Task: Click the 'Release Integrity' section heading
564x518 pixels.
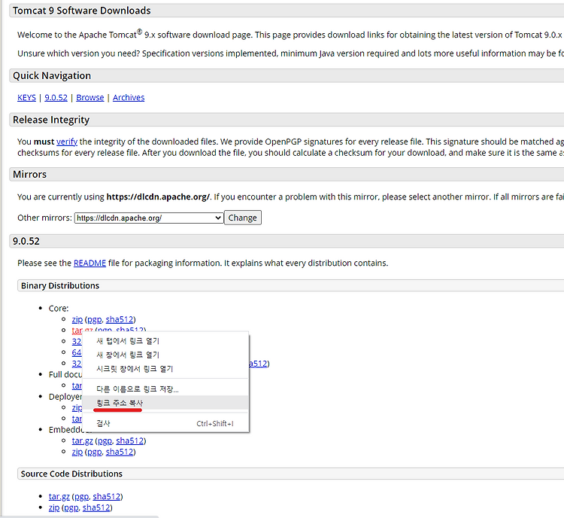Action: click(x=51, y=120)
